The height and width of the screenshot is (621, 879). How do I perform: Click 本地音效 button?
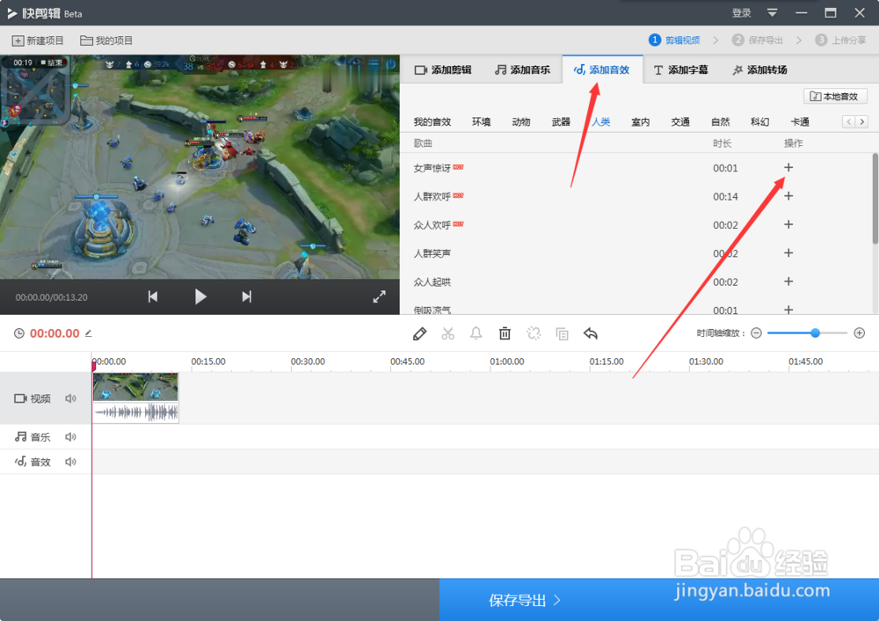(835, 97)
